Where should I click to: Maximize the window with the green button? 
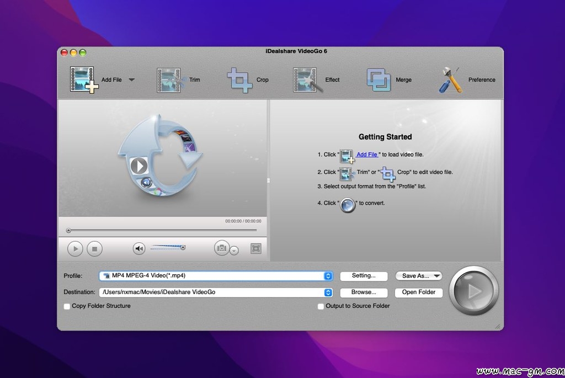83,52
